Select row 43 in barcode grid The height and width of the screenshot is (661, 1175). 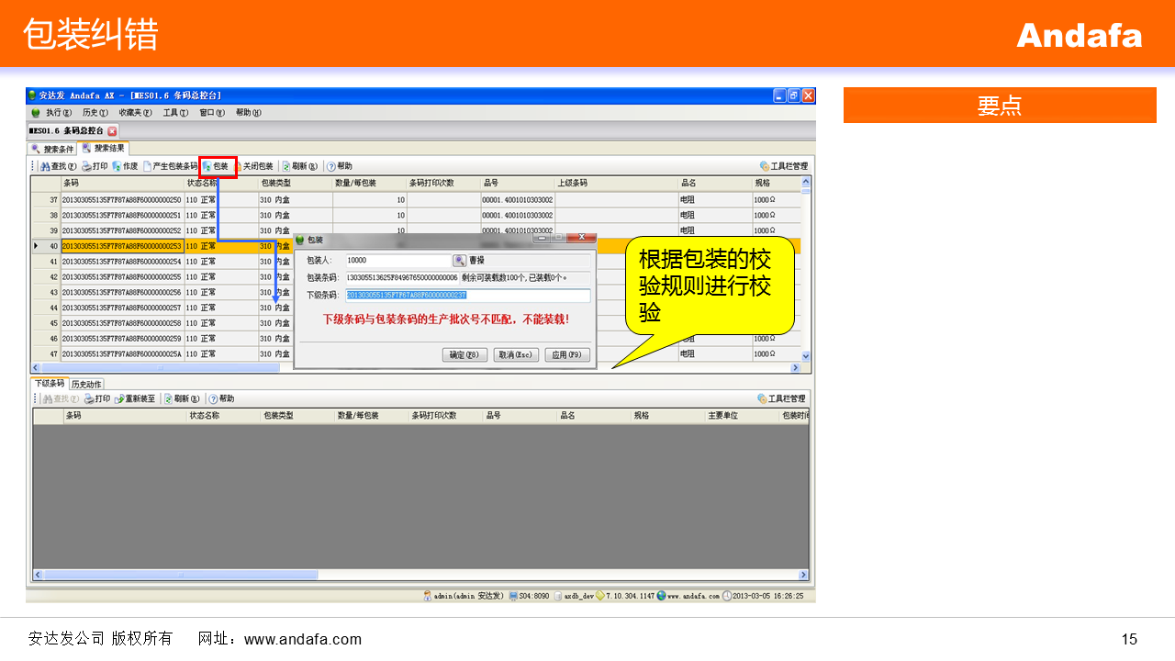(x=122, y=292)
